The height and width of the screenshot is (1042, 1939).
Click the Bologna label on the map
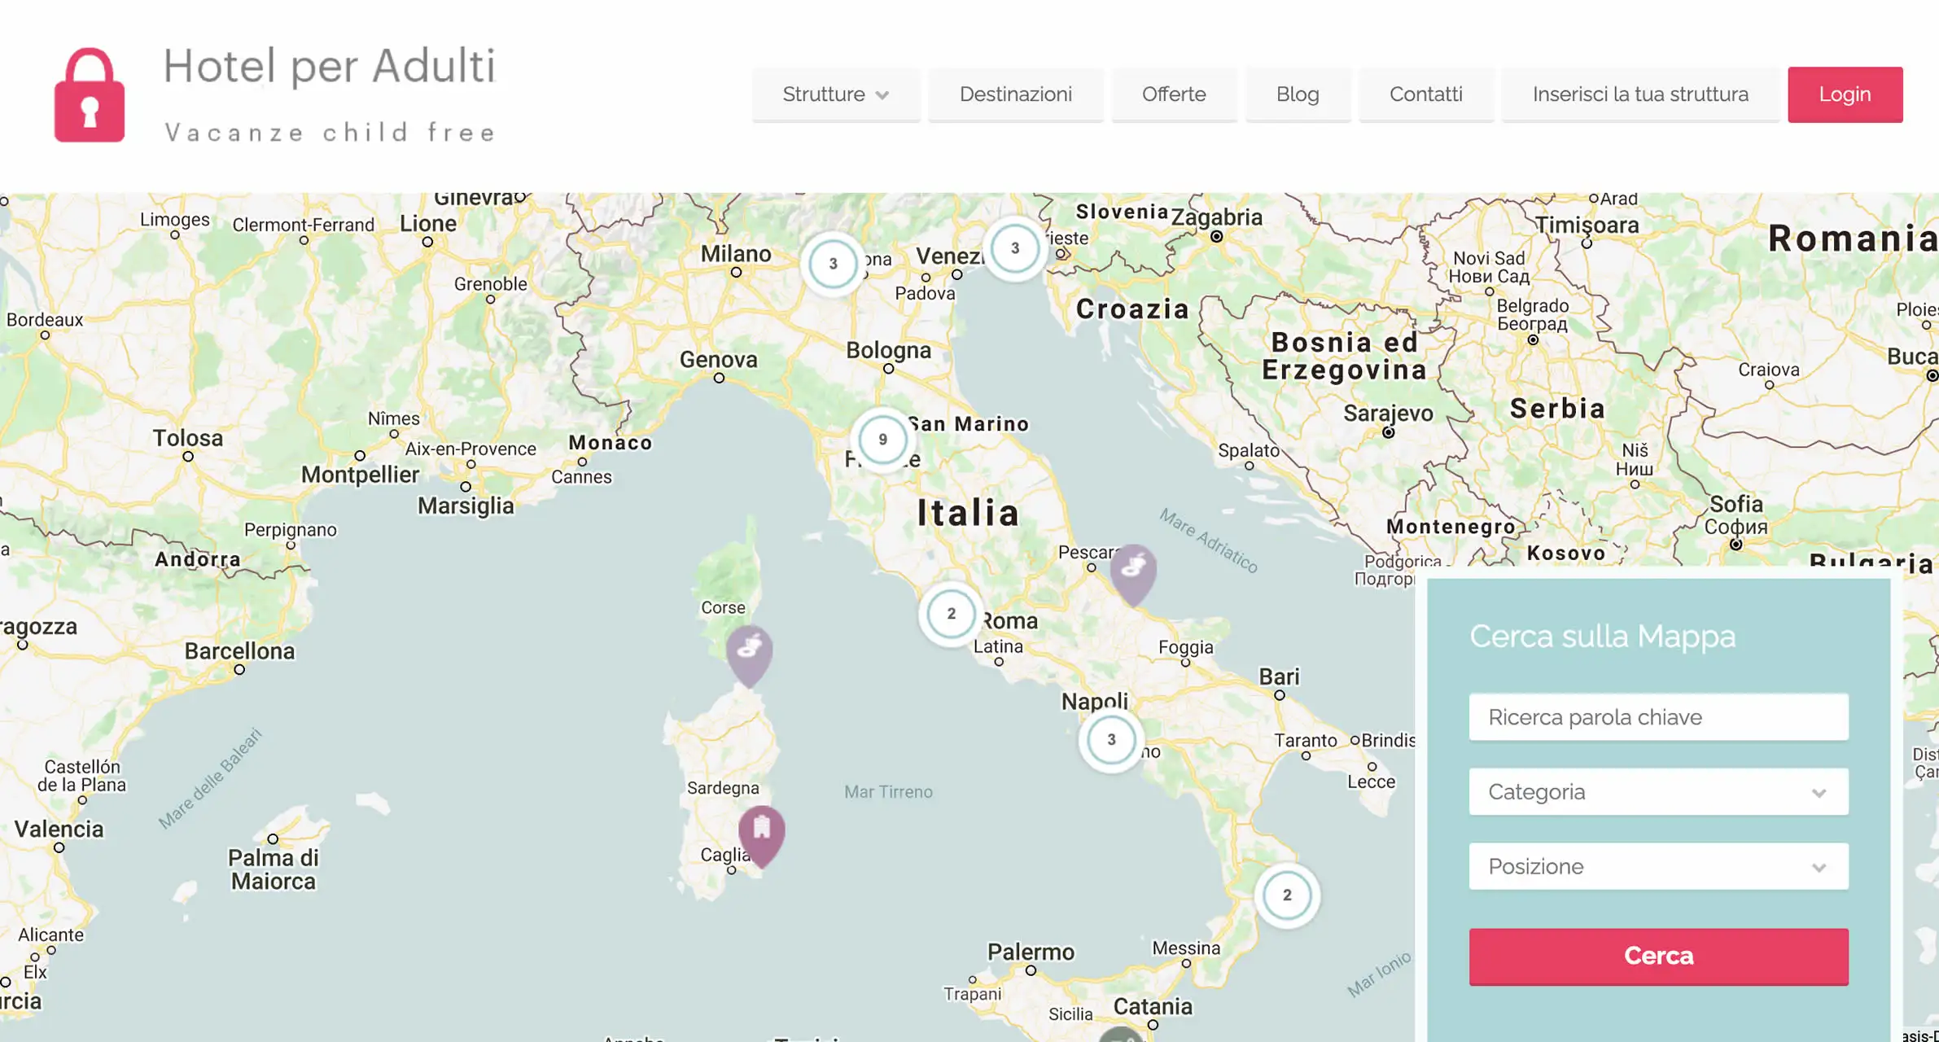[888, 350]
